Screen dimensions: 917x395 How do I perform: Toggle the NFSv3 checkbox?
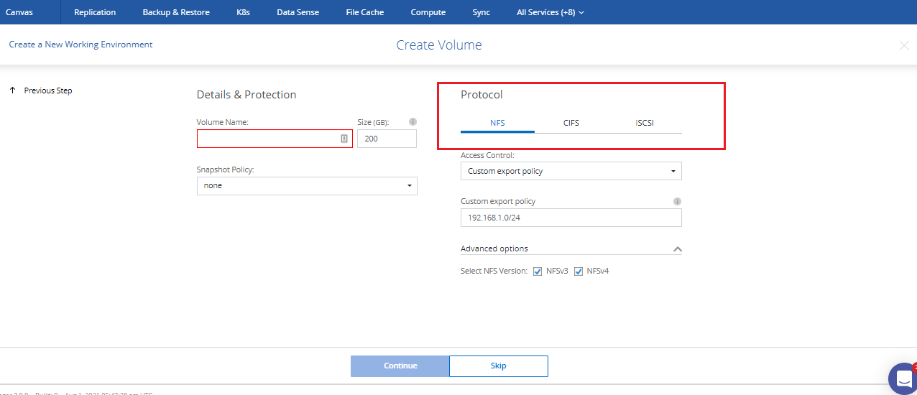click(x=538, y=271)
